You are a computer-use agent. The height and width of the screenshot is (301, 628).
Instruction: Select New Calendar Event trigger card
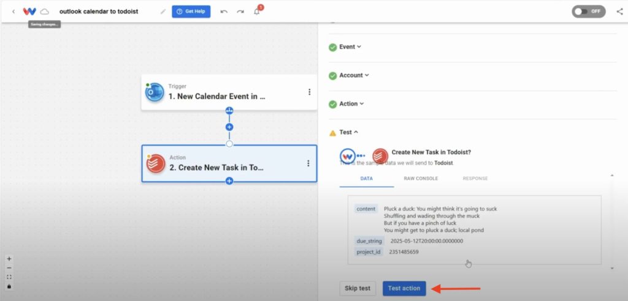[229, 92]
